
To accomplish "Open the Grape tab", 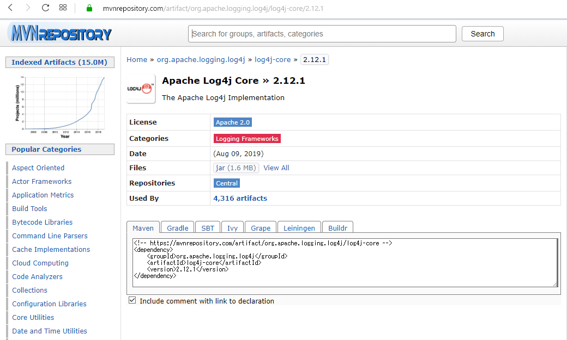I will (261, 228).
